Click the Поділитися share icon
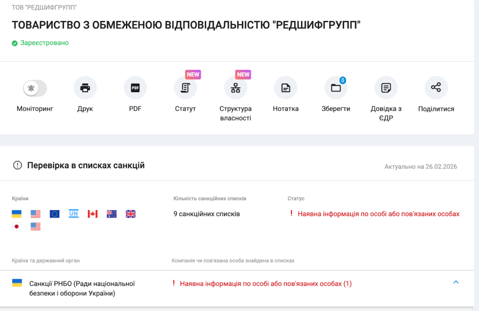 [436, 88]
